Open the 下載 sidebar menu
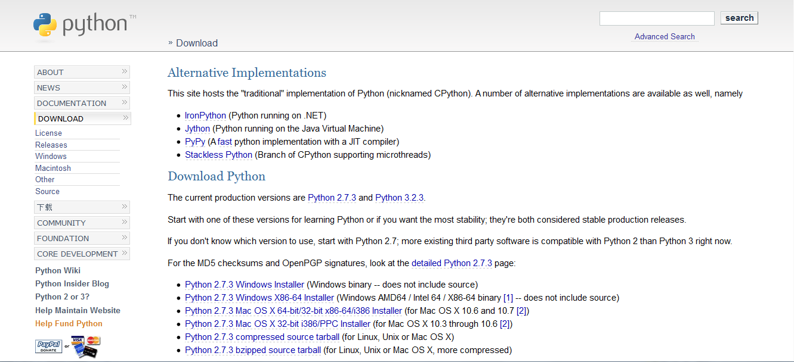The image size is (794, 362). pos(82,207)
